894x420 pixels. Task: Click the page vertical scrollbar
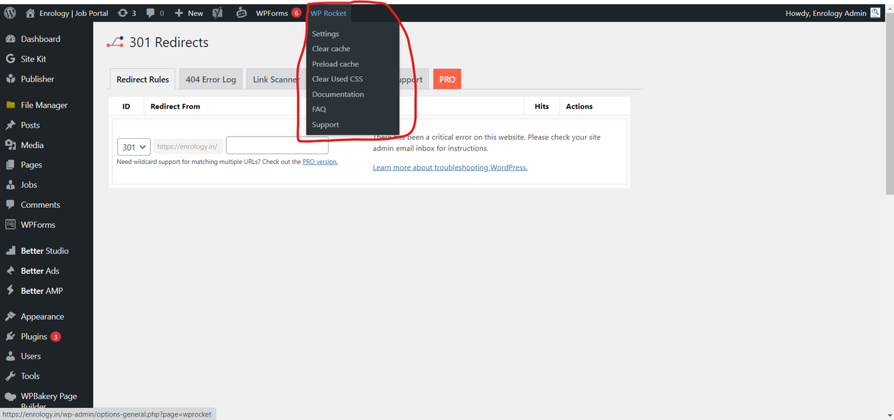[889, 105]
